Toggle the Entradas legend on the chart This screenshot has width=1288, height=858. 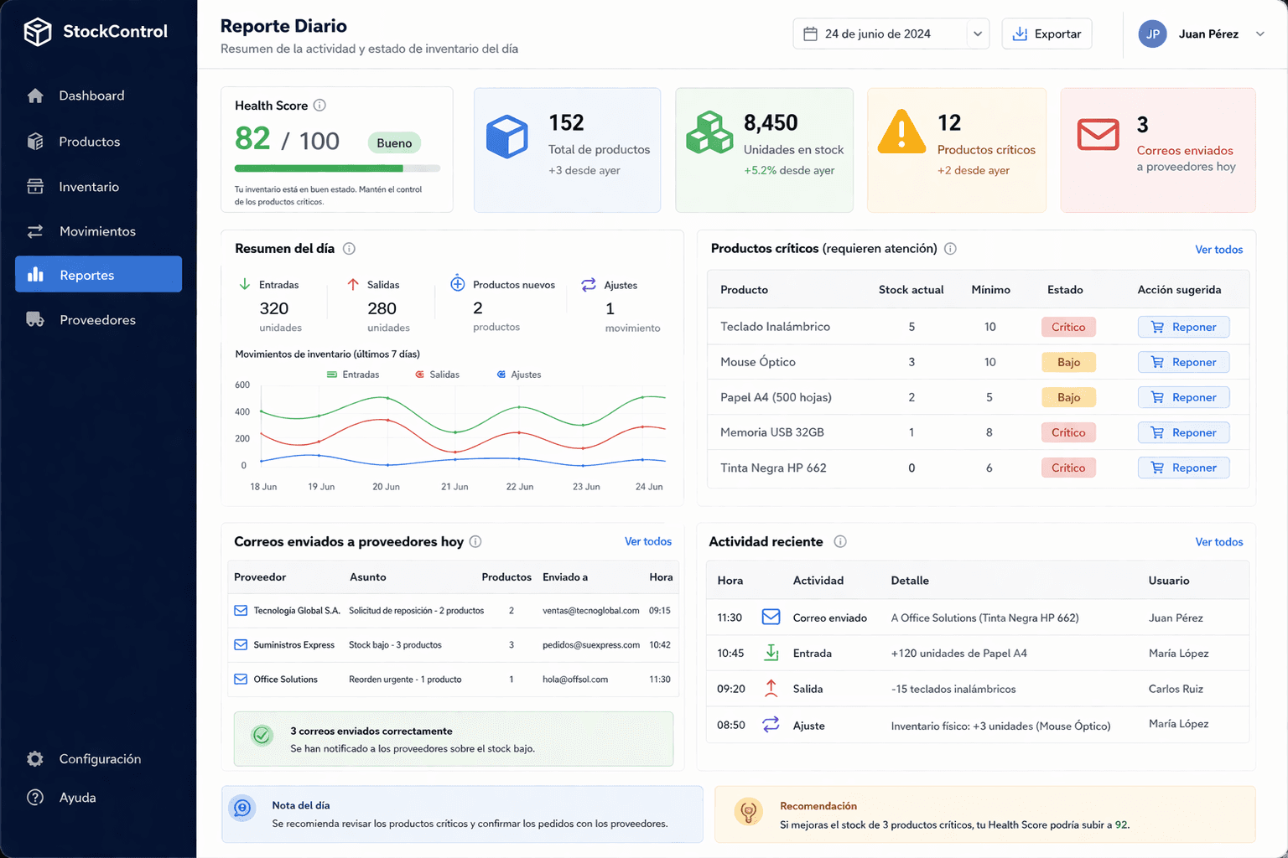pyautogui.click(x=352, y=374)
